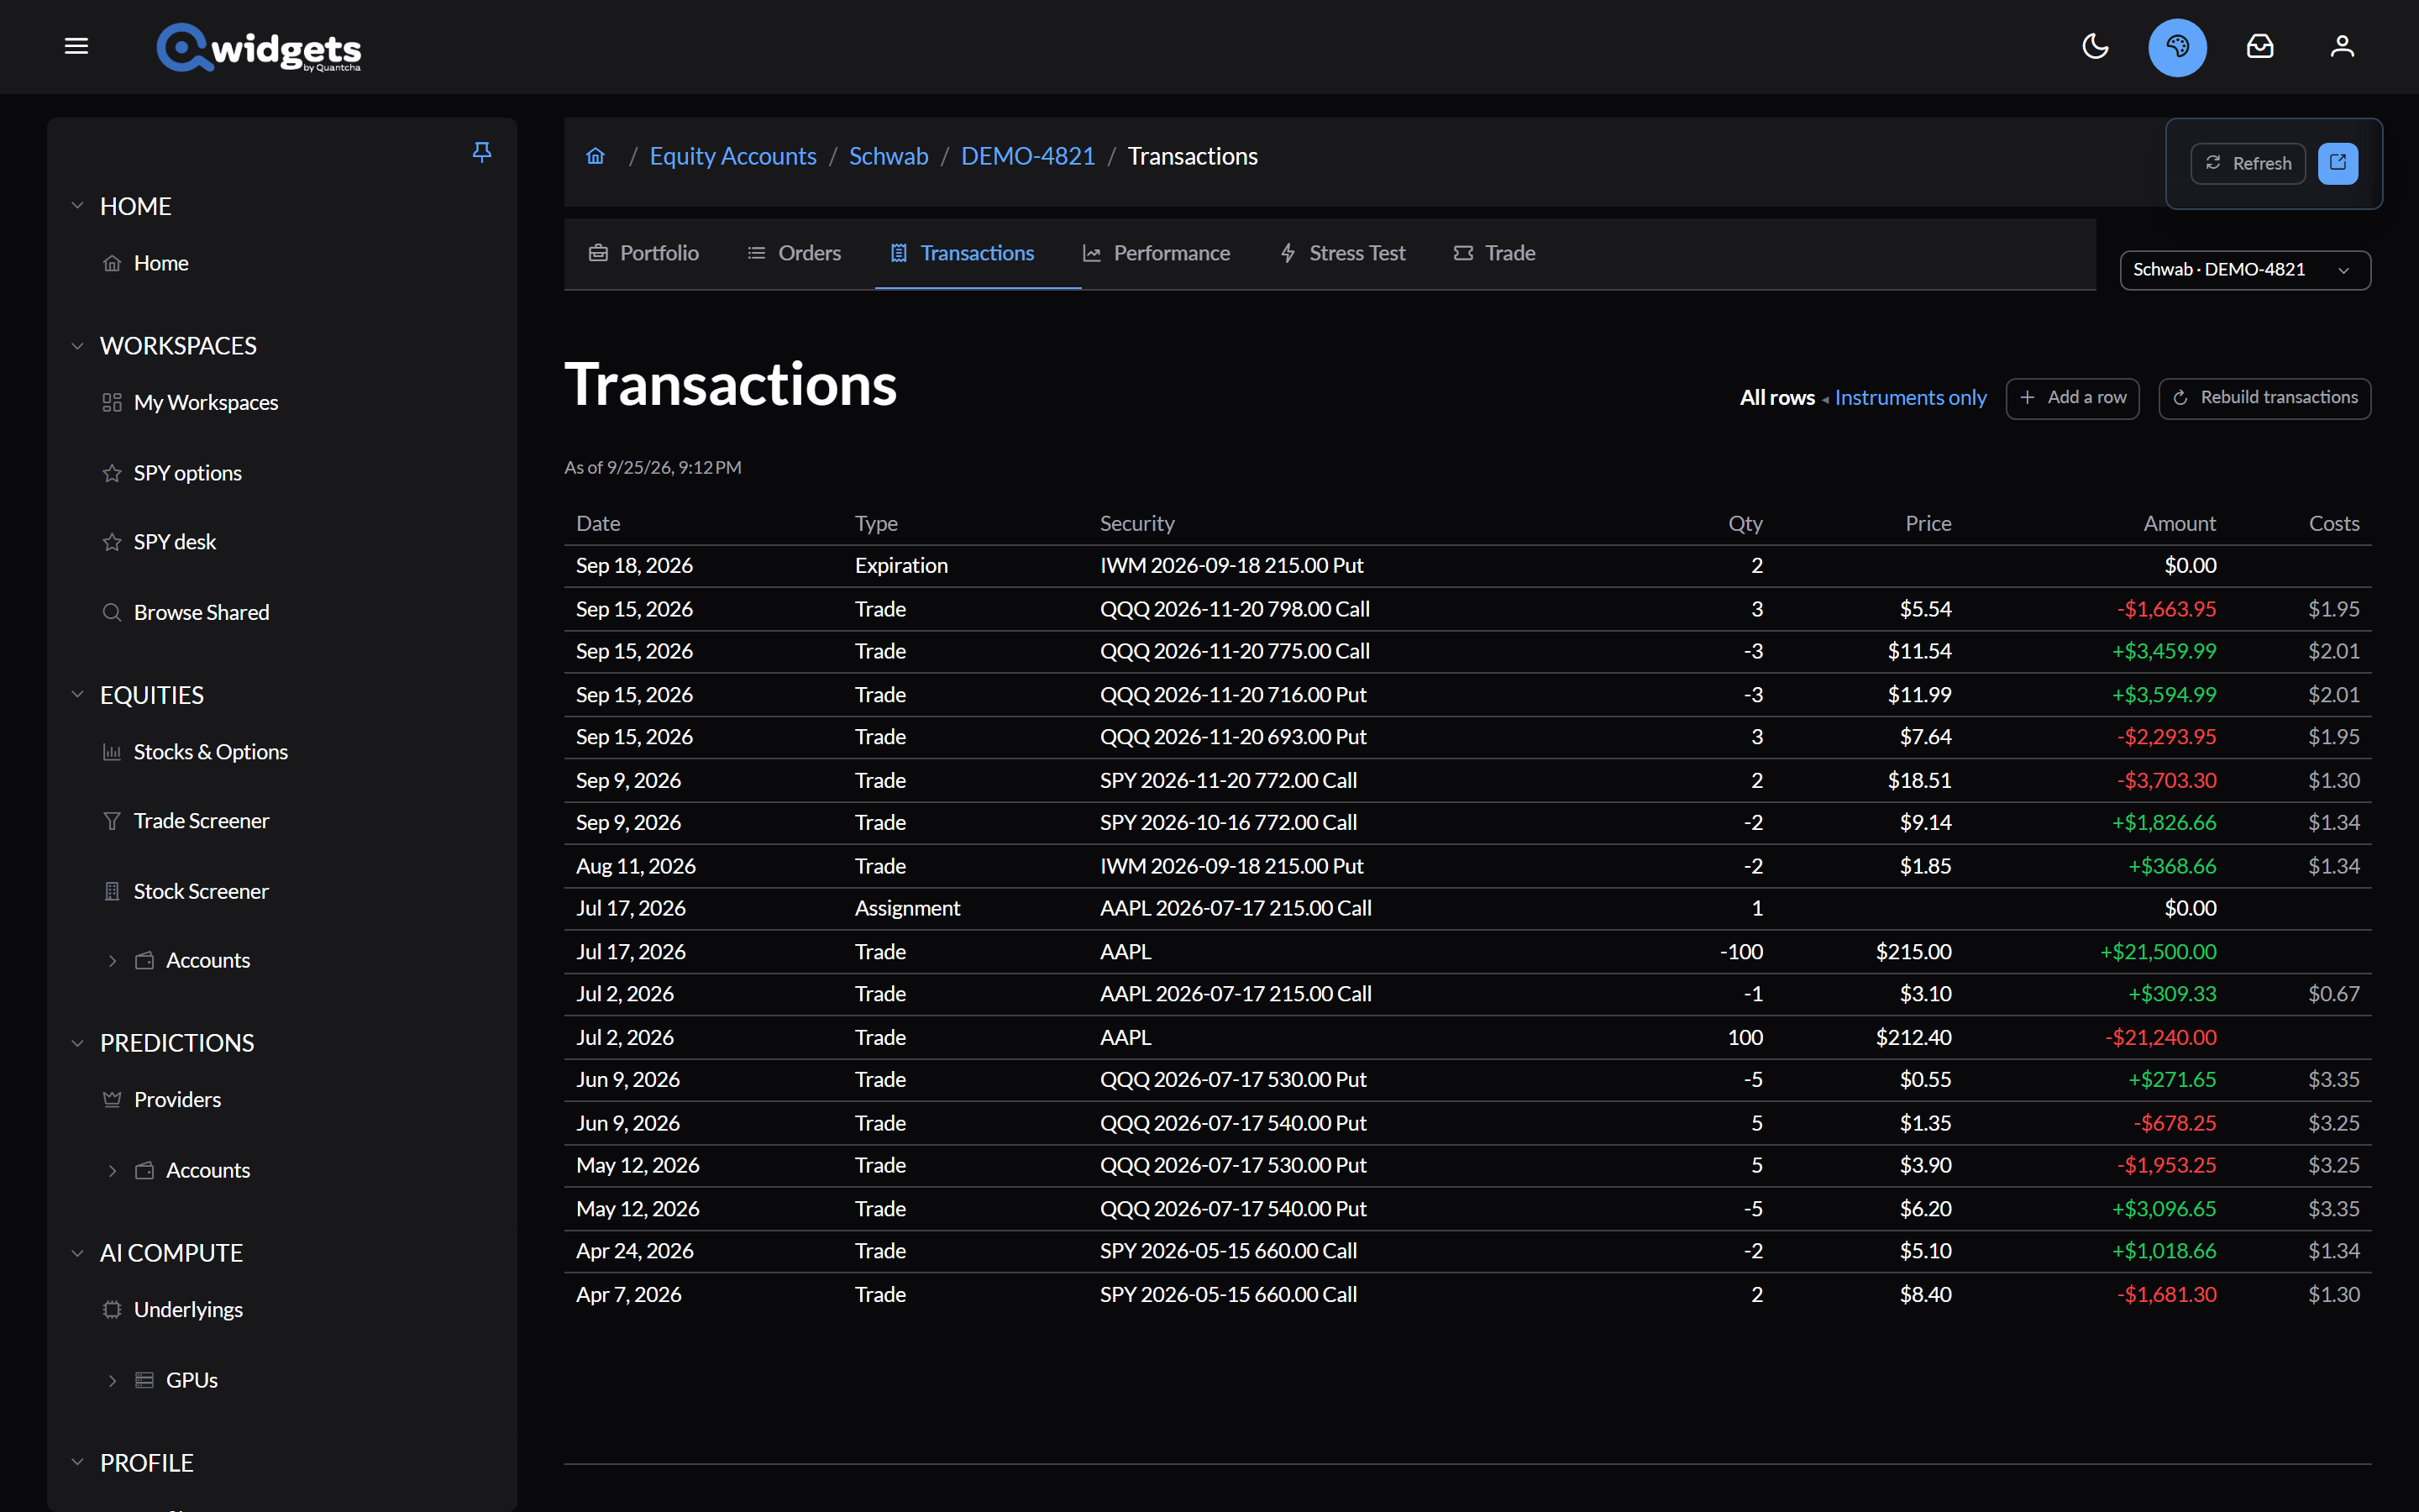Switch to the Orders tab
Screen dimensions: 2419x1512
click(x=794, y=253)
